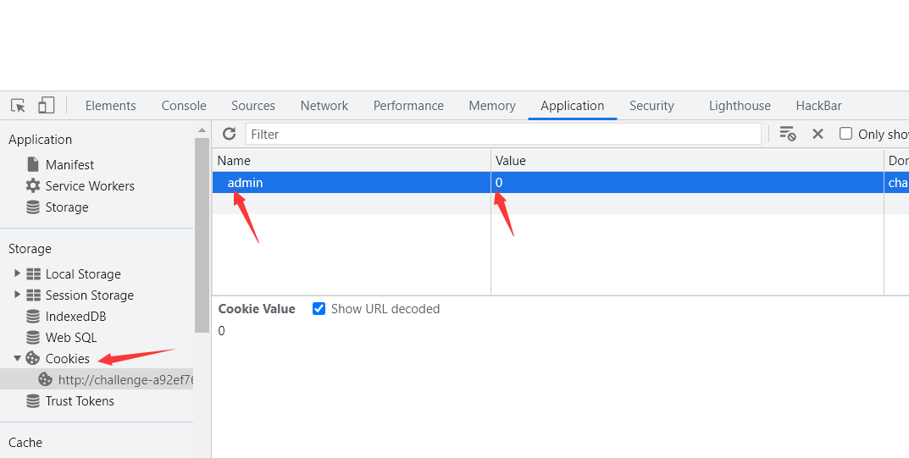This screenshot has height=458, width=909.
Task: Open the Service Workers section
Action: point(90,186)
